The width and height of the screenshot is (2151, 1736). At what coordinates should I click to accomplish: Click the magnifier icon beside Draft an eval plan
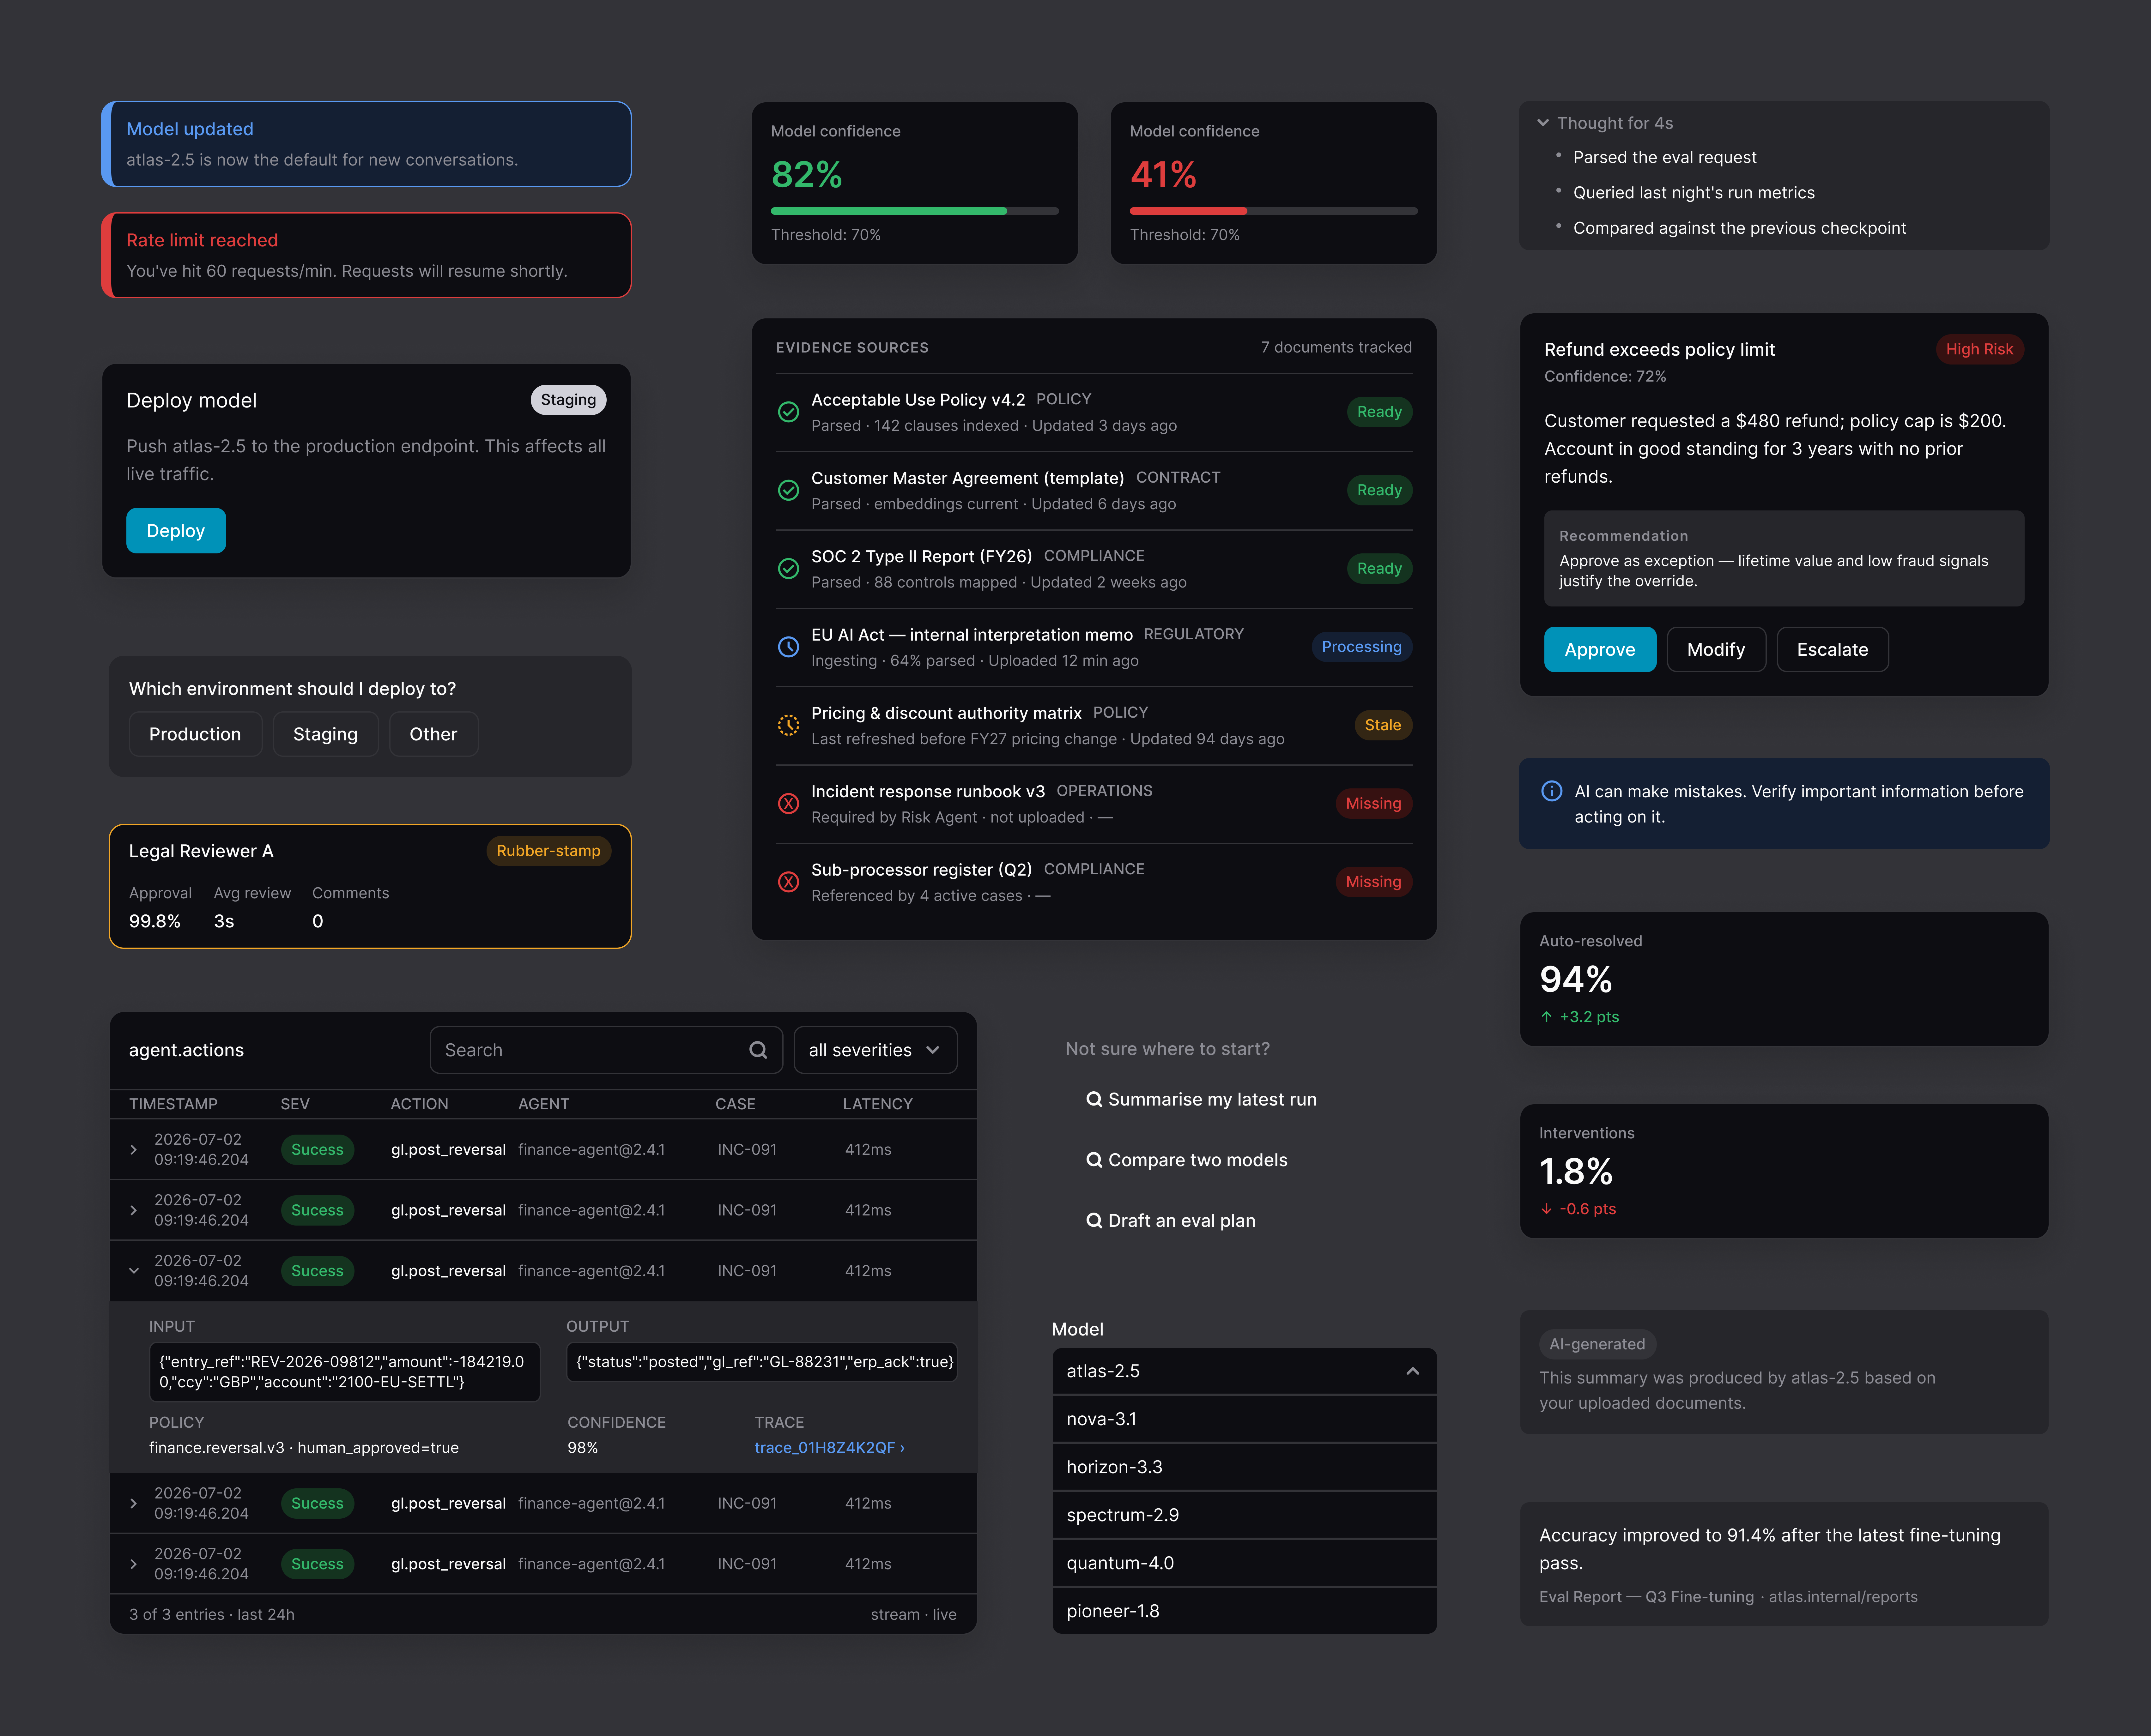point(1094,1221)
